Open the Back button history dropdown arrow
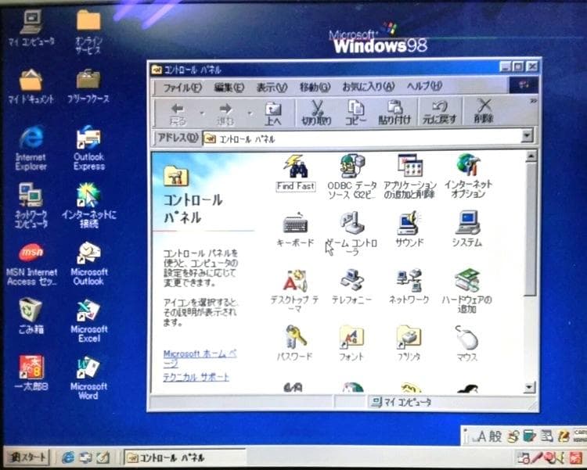Viewport: 587px width, 470px height. point(202,113)
